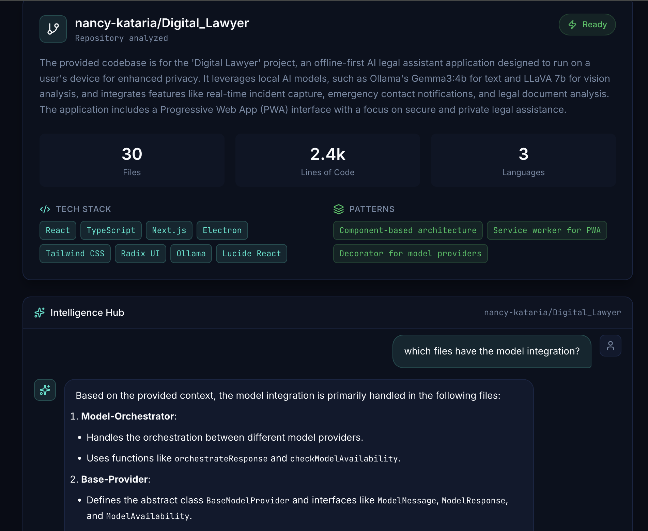Select the Intelligence Hub sparkle icon

click(x=39, y=313)
